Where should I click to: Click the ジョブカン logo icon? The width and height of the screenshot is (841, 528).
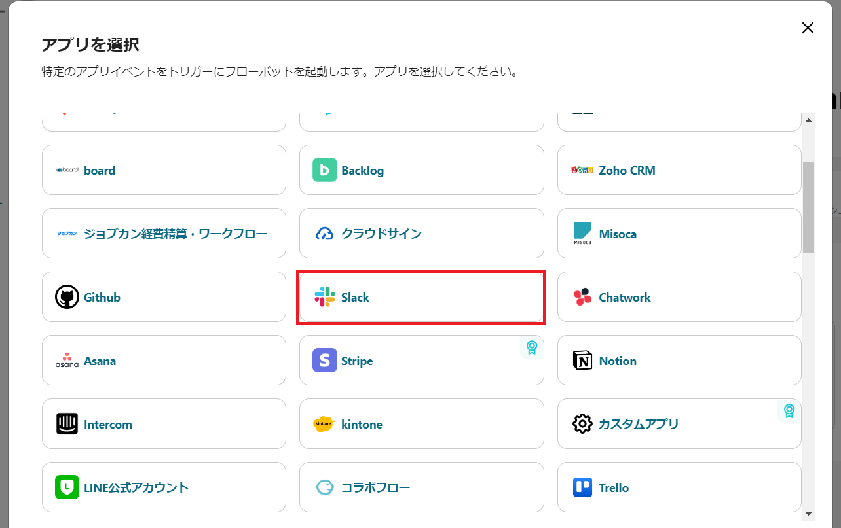(x=67, y=234)
